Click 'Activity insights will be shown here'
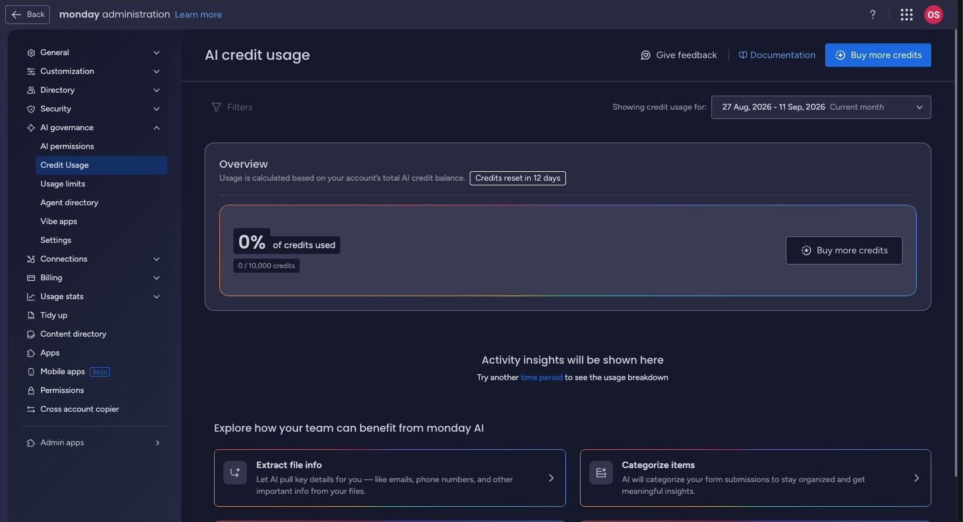963x522 pixels. [572, 360]
